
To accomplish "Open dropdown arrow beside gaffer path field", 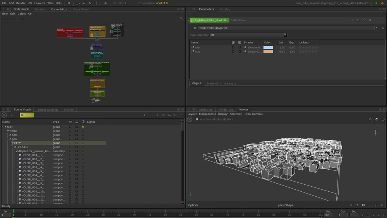I will click(377, 28).
